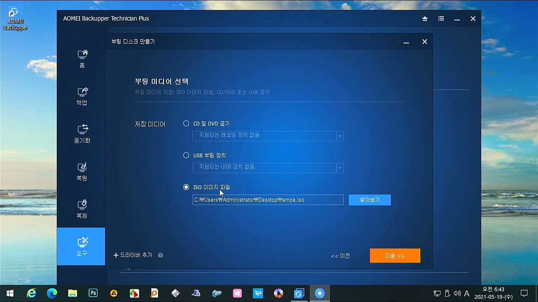Open AOMEI Backupper desktop shortcut
The width and height of the screenshot is (538, 302).
pyautogui.click(x=15, y=19)
